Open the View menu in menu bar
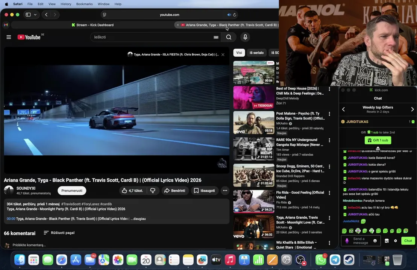The height and width of the screenshot is (270, 417). [x=52, y=4]
